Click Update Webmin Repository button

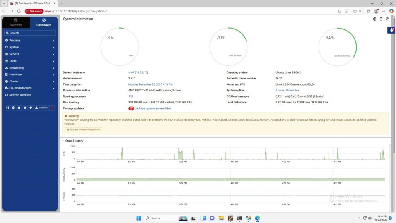point(84,129)
